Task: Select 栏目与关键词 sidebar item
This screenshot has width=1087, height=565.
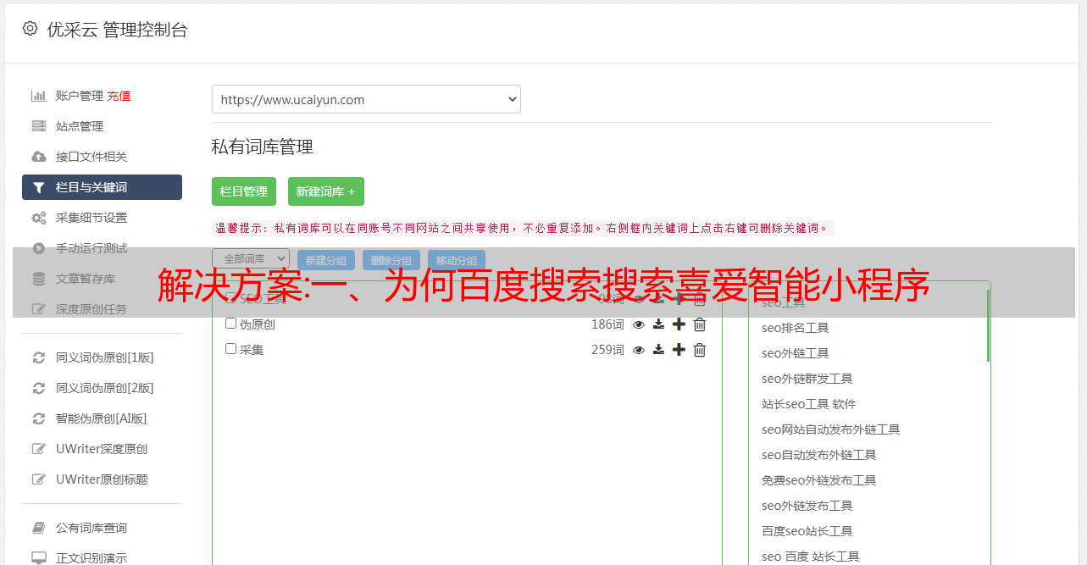Action: [x=102, y=187]
